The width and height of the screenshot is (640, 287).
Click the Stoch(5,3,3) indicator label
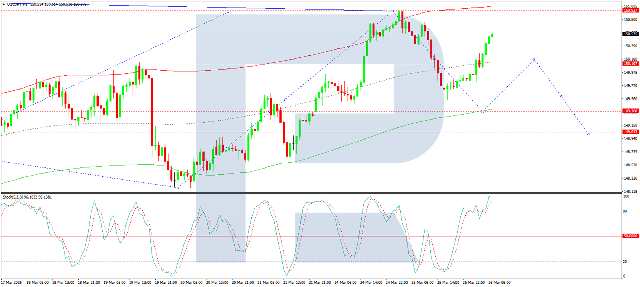tap(13, 197)
